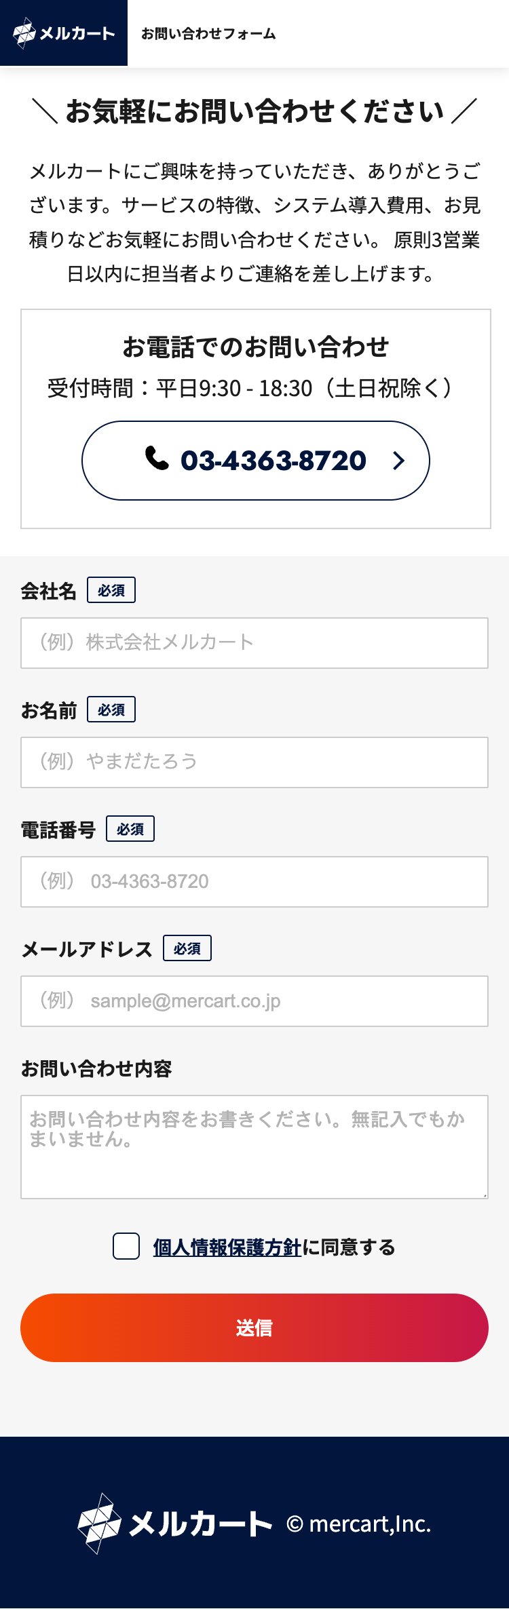509x1609 pixels.
Task: Click the diagonal slash decoration left of the heading
Action: [x=43, y=112]
